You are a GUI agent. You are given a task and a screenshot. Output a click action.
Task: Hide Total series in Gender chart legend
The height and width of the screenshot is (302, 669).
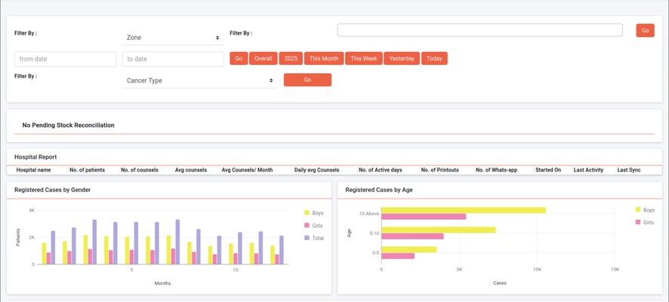(317, 238)
